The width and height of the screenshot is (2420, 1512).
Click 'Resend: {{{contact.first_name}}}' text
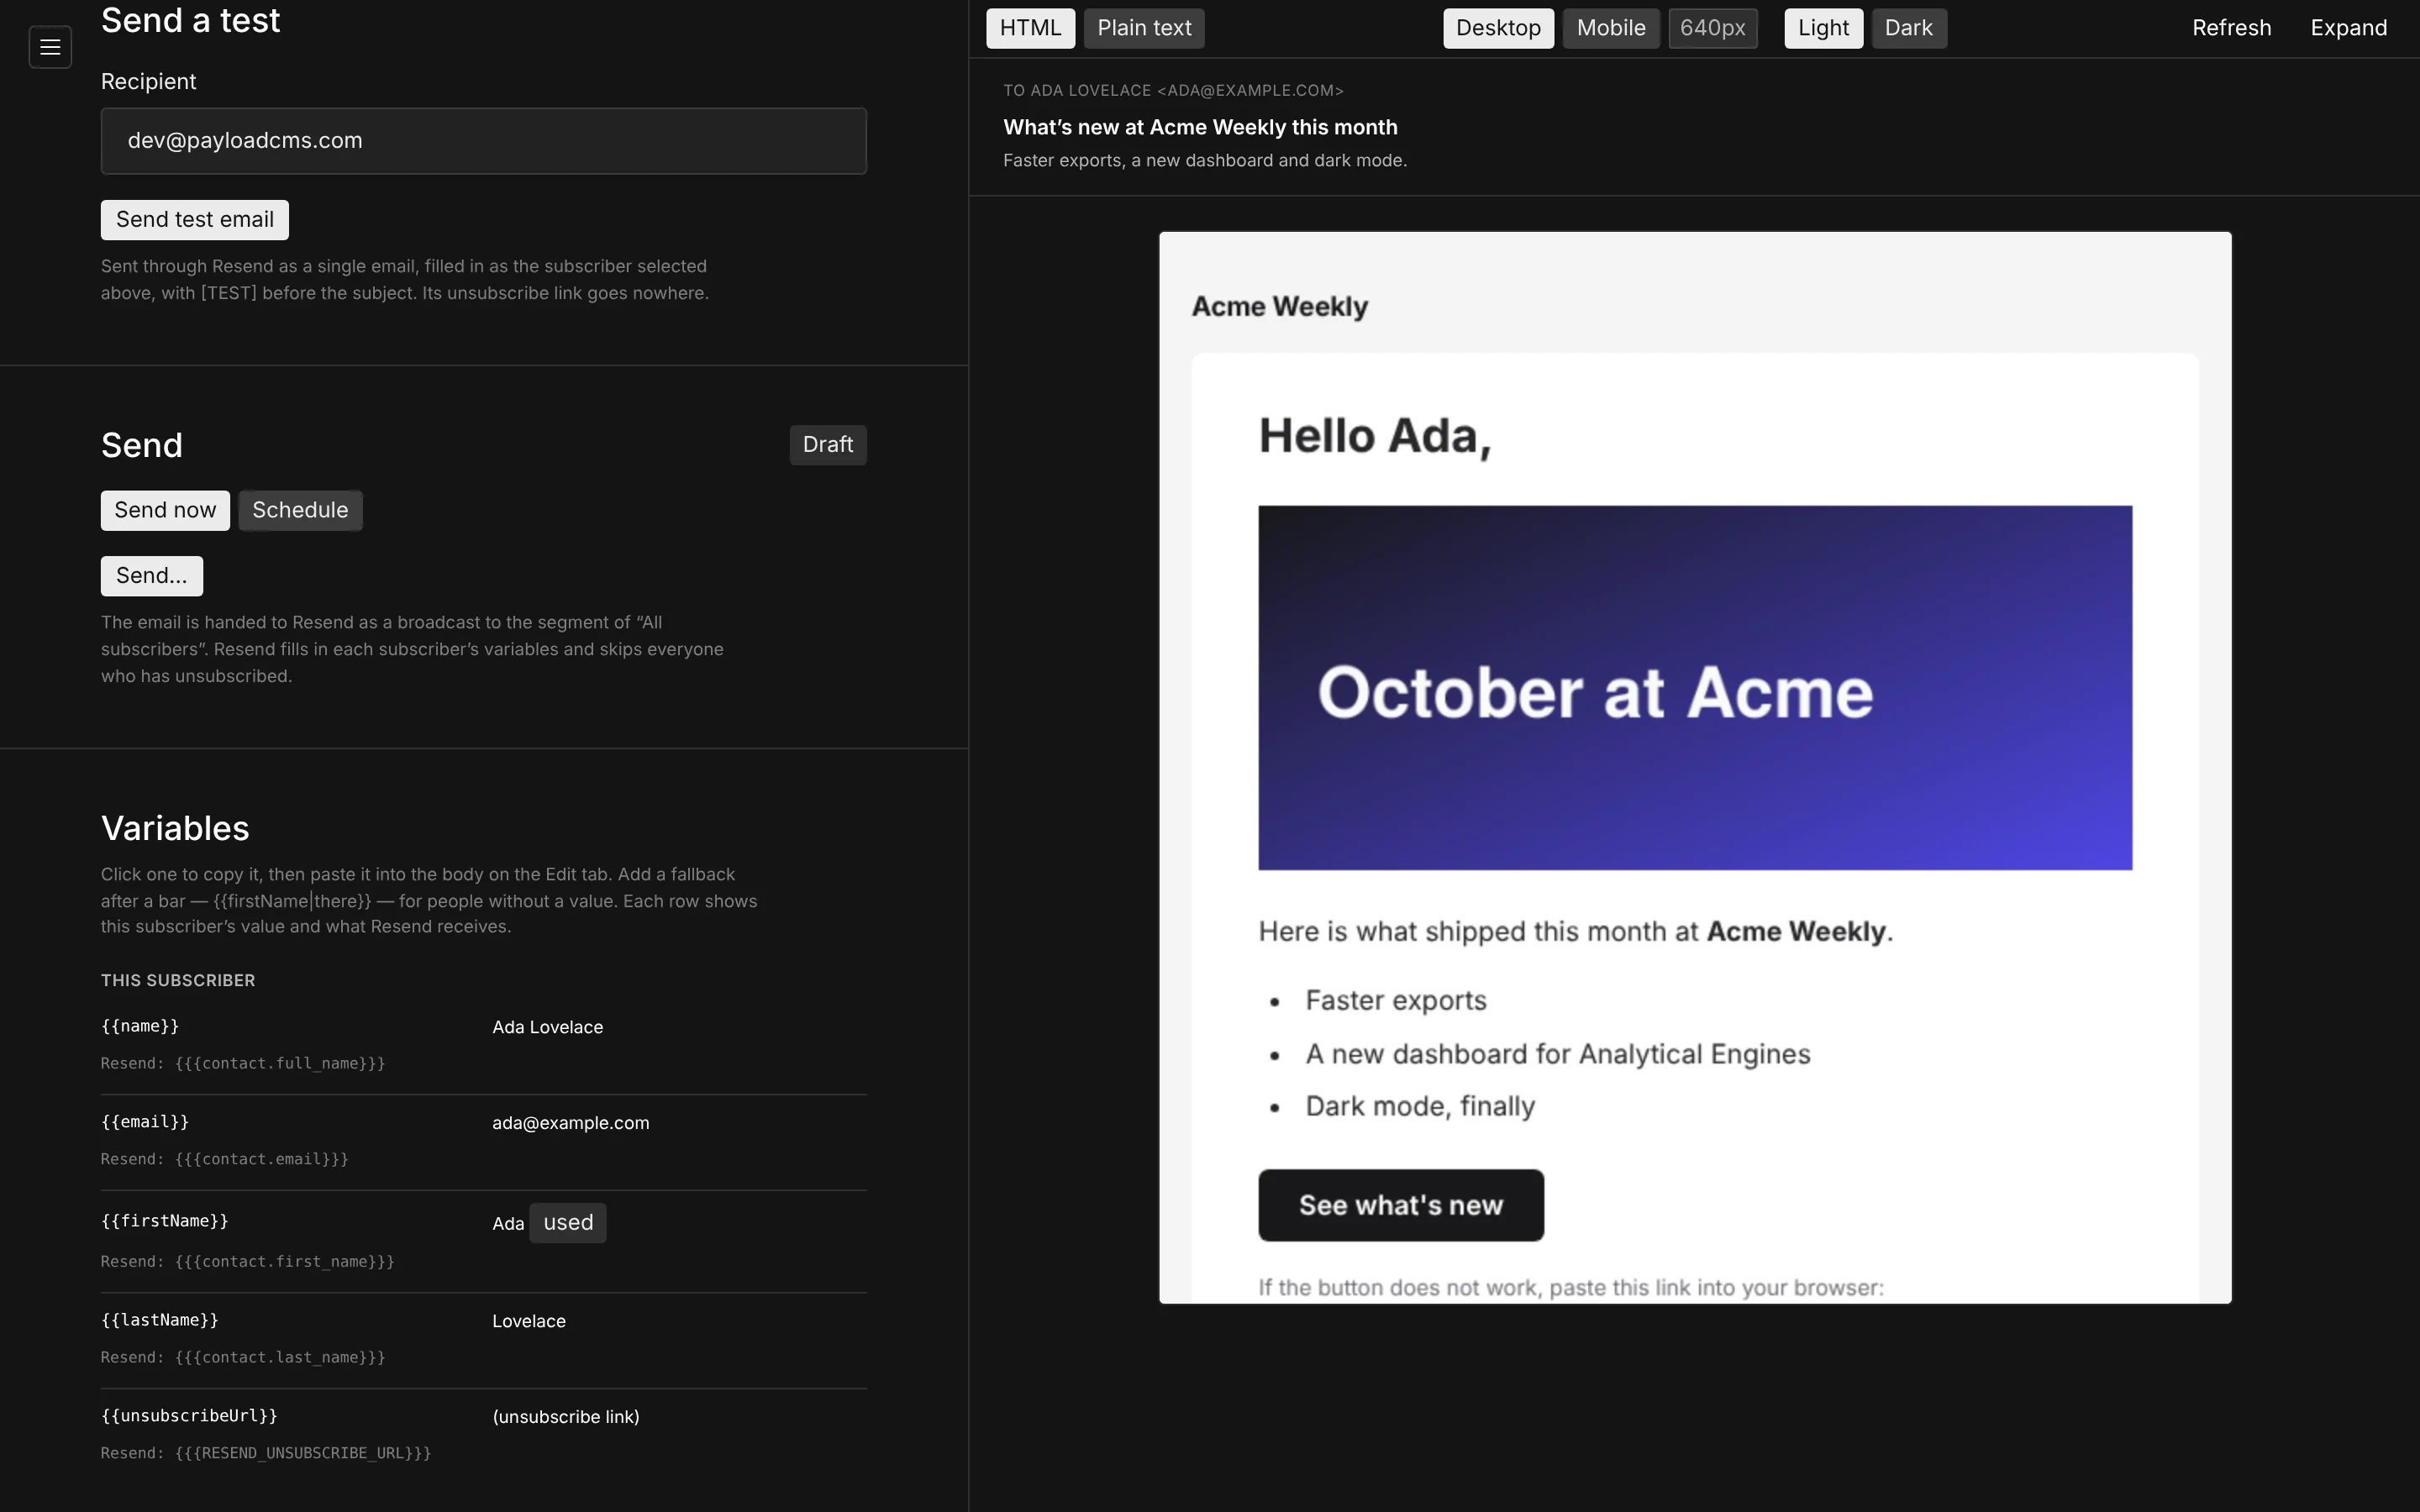[x=248, y=1262]
